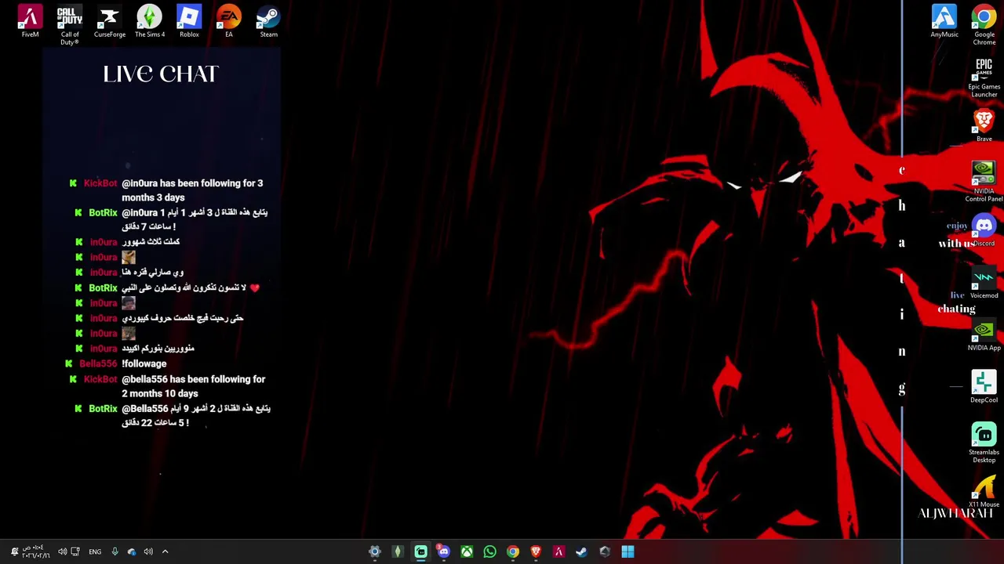Open the Streamlabs Desktop shortcut
1004x564 pixels.
pos(984,443)
